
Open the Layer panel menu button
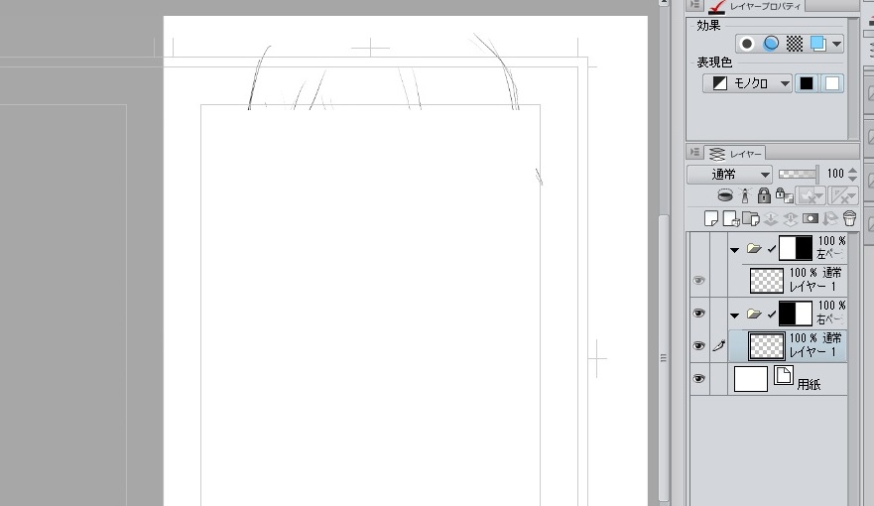coord(694,152)
